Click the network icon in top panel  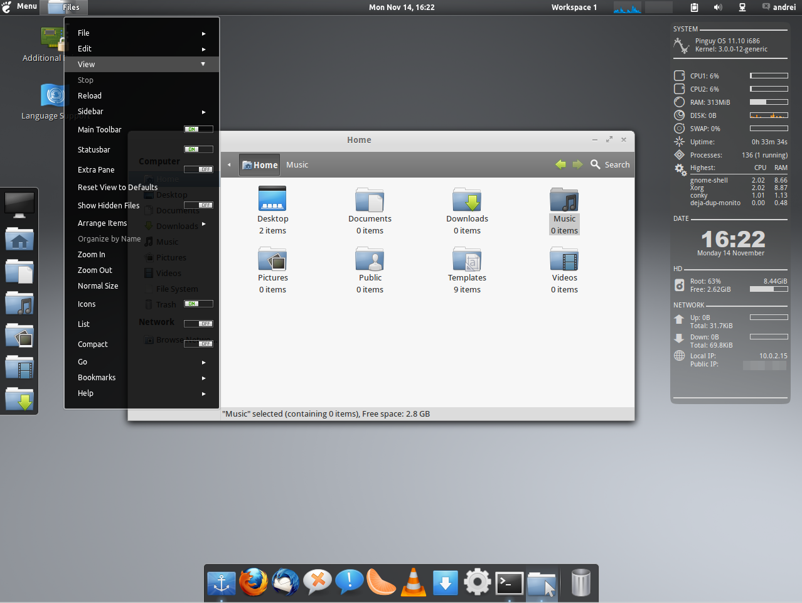742,8
